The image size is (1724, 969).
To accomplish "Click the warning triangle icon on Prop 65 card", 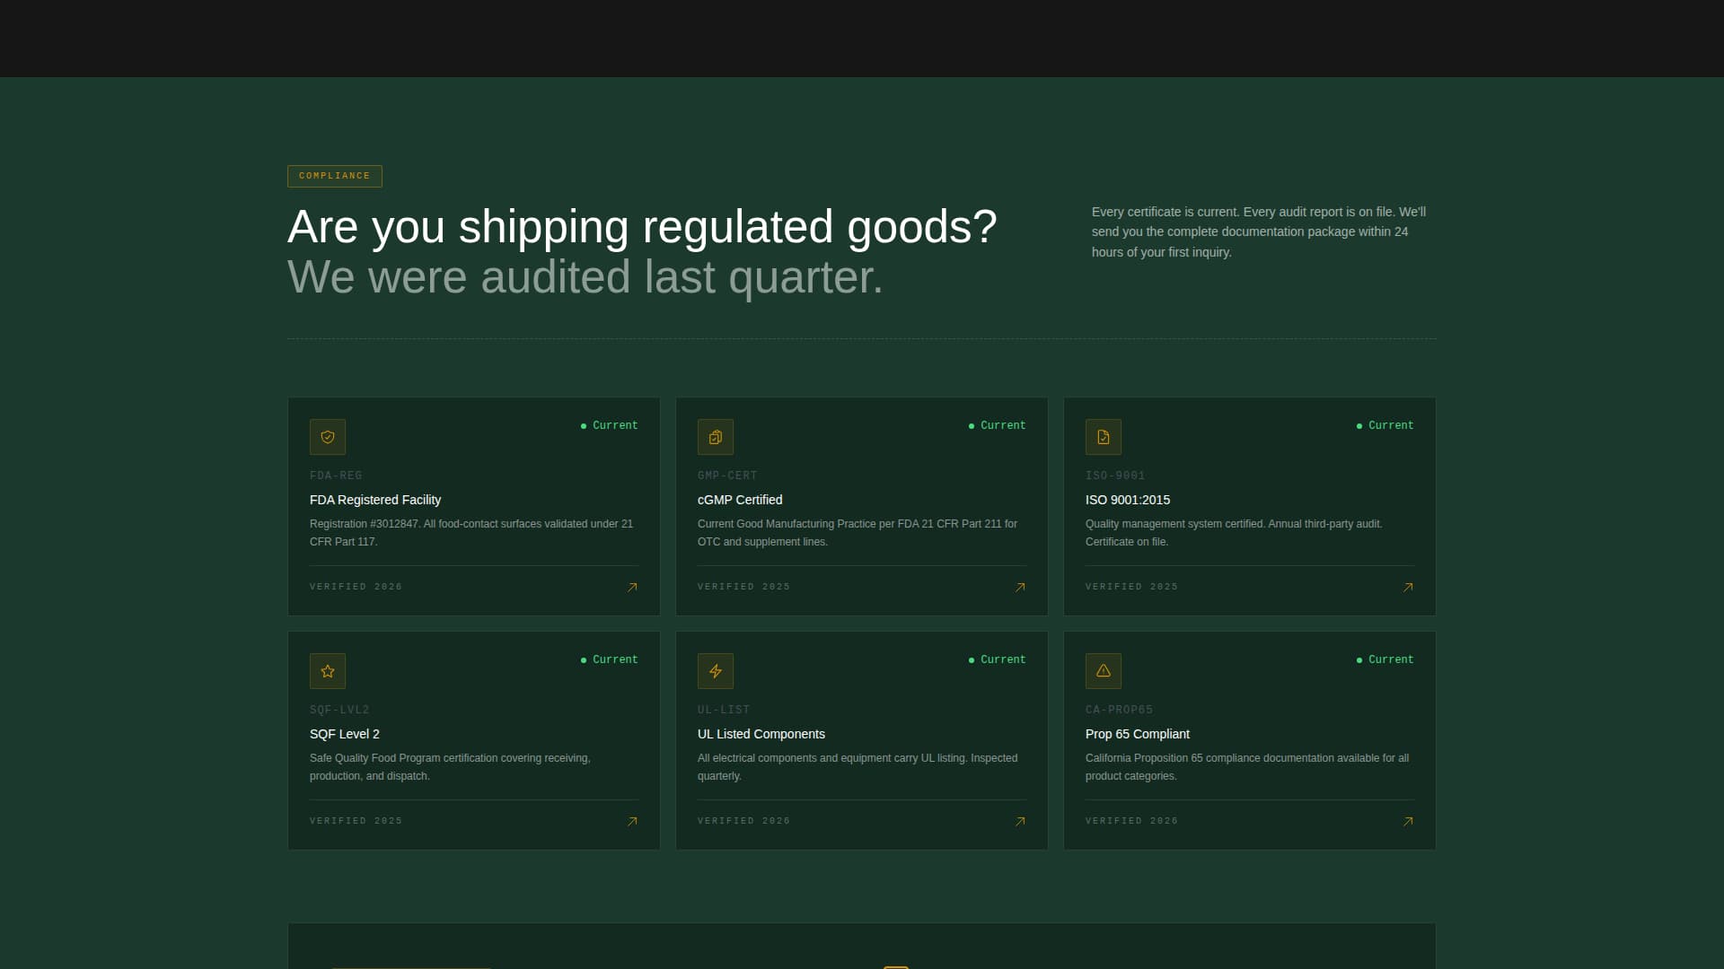I will pyautogui.click(x=1103, y=670).
